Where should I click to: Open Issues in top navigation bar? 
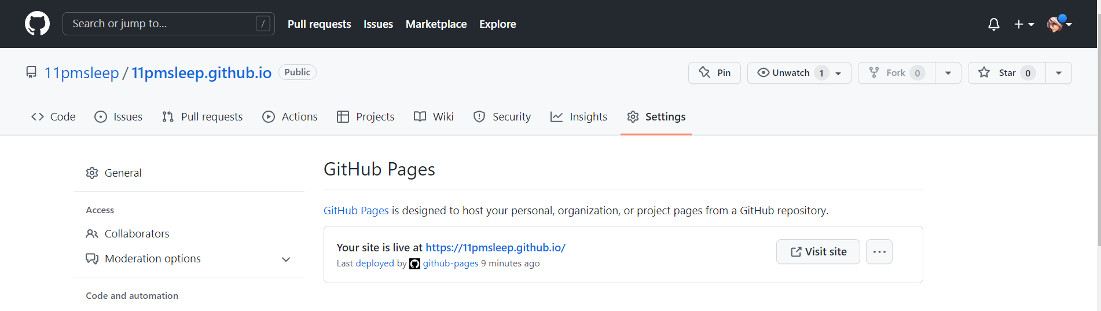point(378,24)
